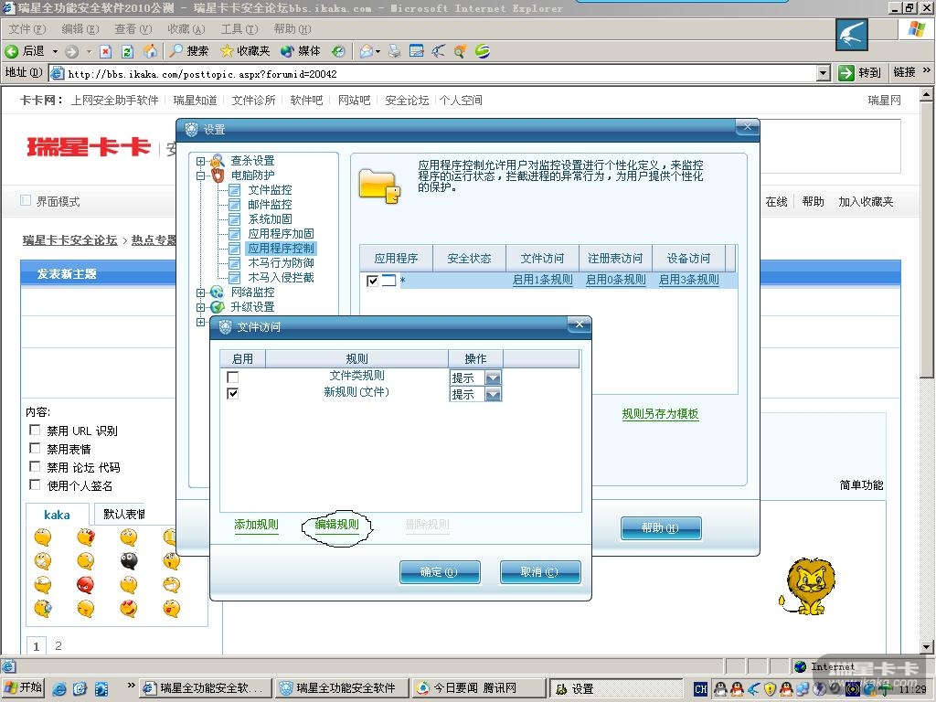Open the 提示 dropdown for 文件类规则

[x=493, y=378]
